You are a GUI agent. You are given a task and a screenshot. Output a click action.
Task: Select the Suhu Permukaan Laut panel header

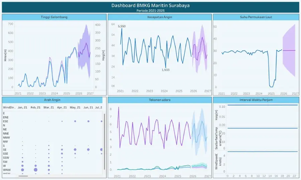click(256, 17)
